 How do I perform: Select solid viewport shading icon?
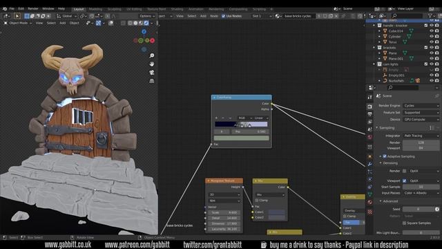coord(135,23)
